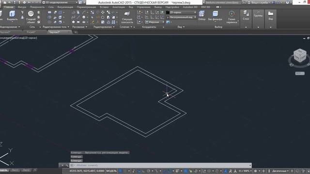Expand the Редактирование тела panel
The width and height of the screenshot is (310, 174).
tap(56, 27)
